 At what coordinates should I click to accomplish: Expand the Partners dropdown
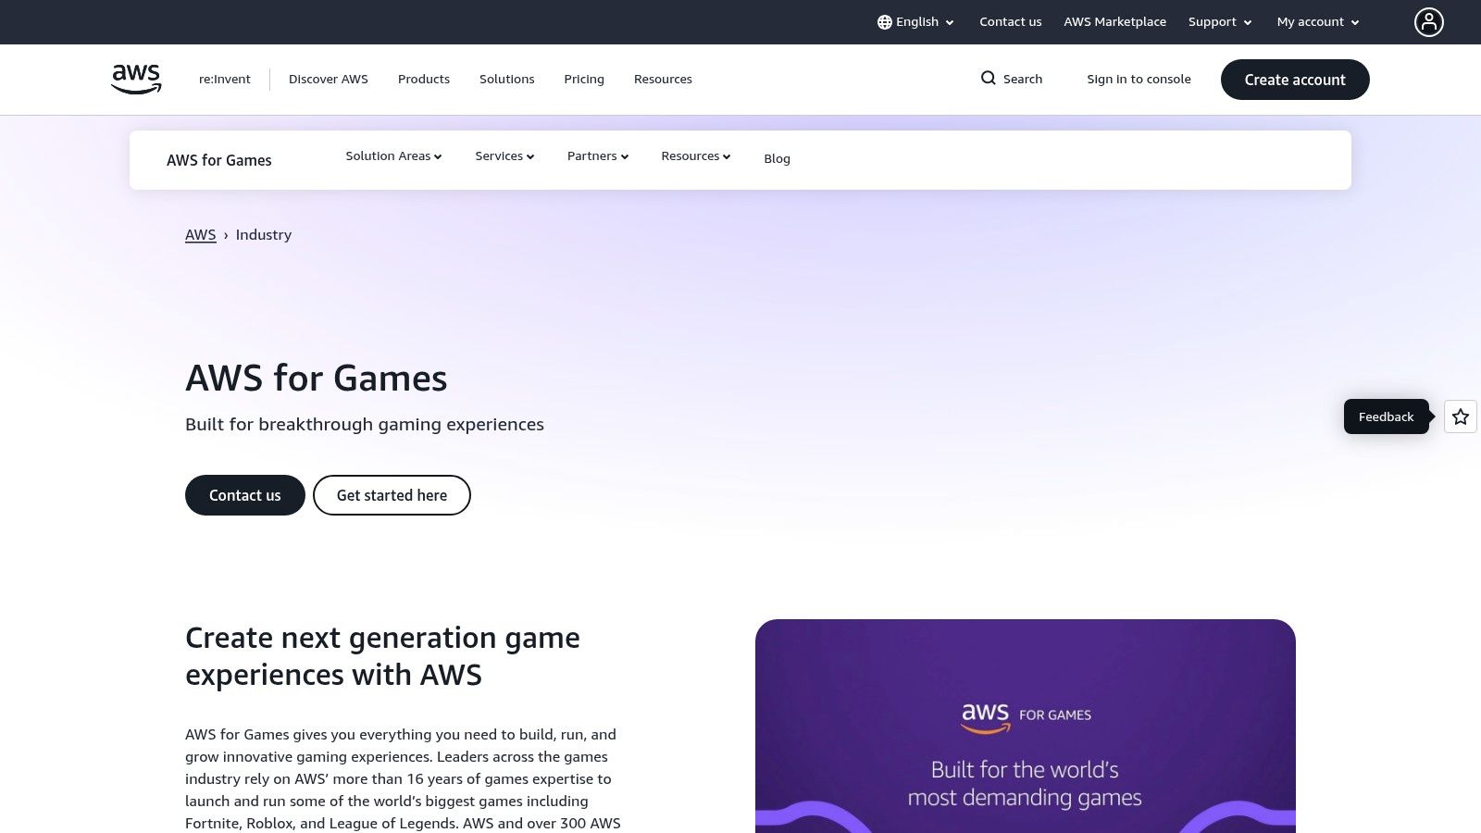(x=597, y=155)
